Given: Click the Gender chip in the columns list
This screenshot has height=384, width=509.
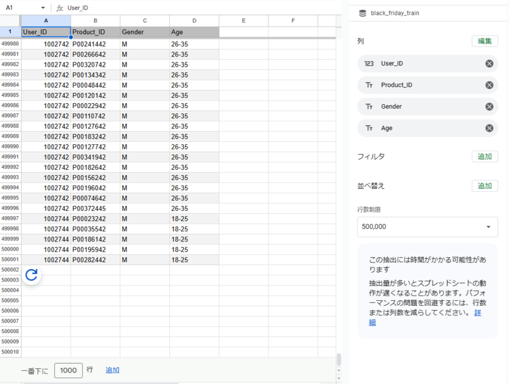Looking at the screenshot, I should point(428,107).
